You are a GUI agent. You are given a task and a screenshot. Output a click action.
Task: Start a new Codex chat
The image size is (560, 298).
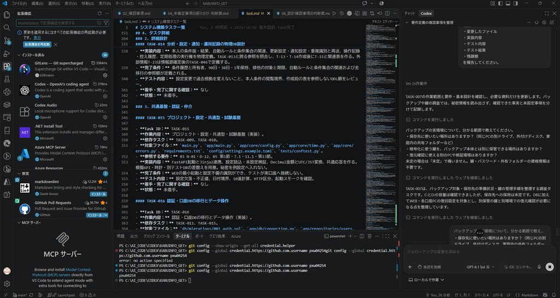552,22
